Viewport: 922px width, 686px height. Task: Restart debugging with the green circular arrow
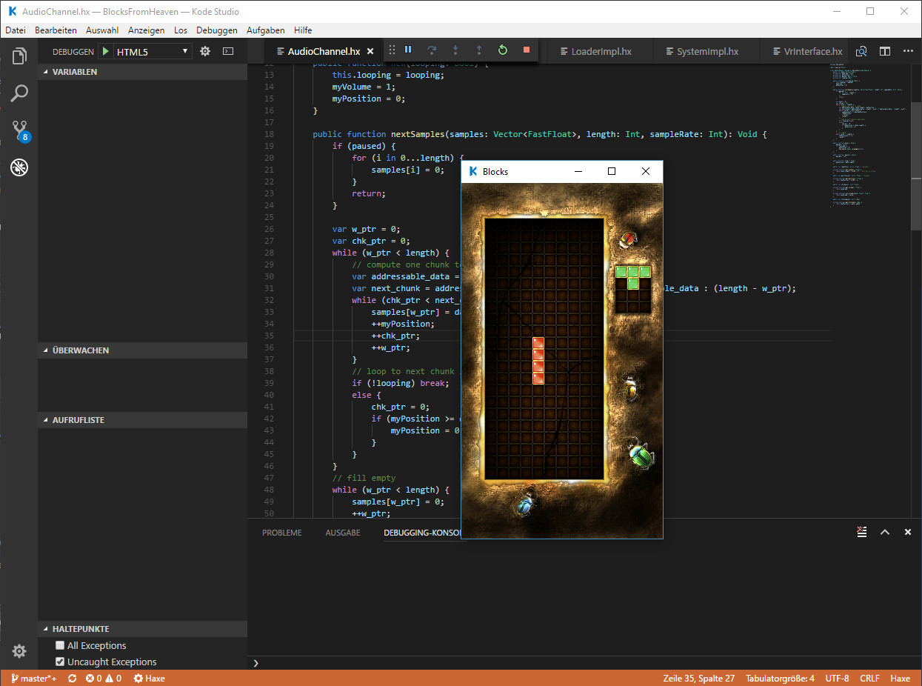click(x=503, y=50)
